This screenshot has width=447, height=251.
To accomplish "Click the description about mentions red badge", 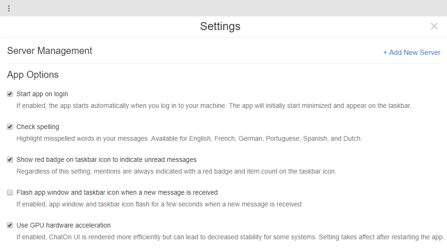I will (x=176, y=171).
